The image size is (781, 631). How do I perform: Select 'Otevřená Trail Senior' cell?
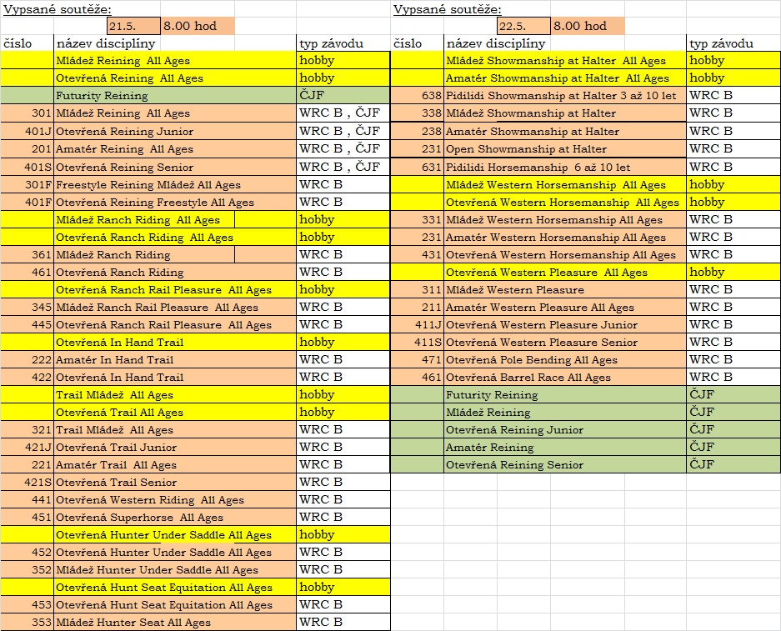point(175,482)
